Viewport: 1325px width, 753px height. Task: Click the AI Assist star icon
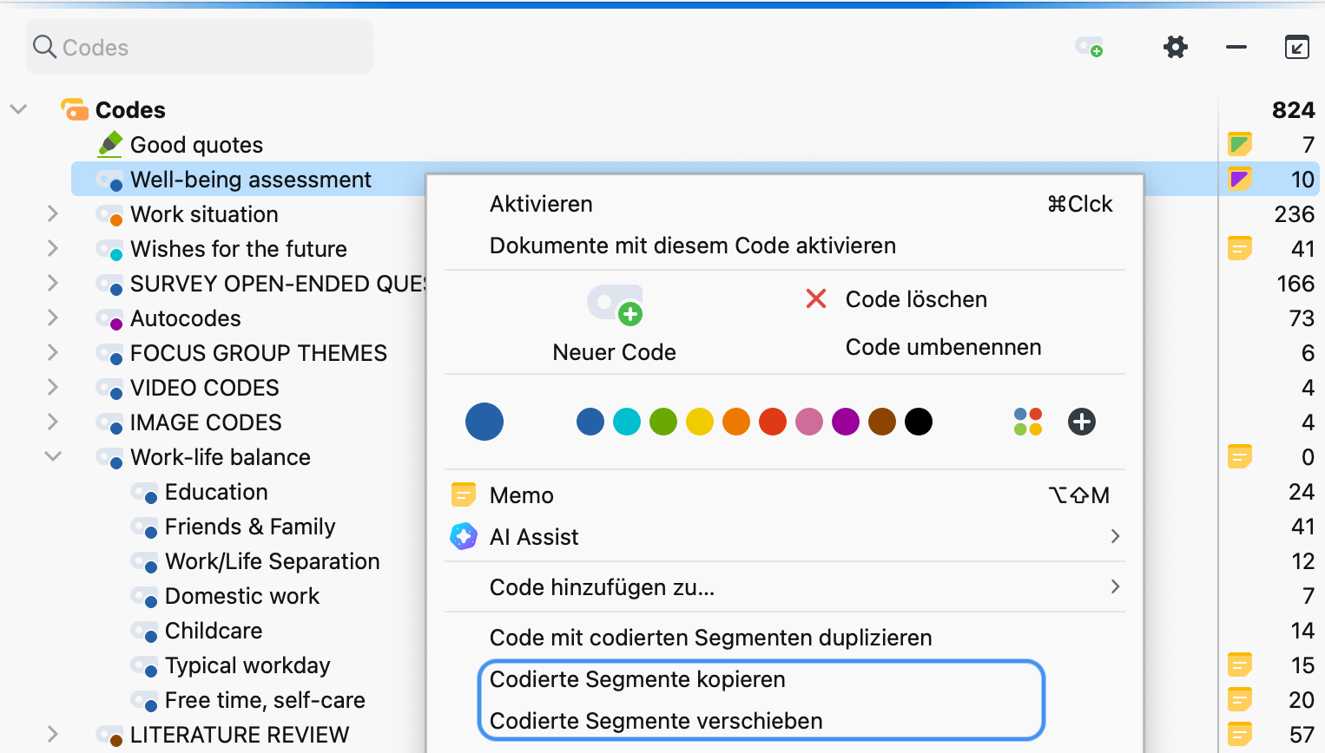[x=464, y=536]
